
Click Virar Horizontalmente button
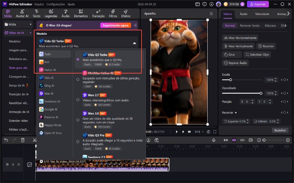tap(240, 38)
